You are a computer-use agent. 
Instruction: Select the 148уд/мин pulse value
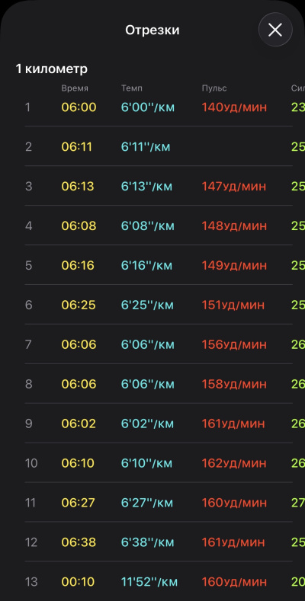tap(234, 226)
